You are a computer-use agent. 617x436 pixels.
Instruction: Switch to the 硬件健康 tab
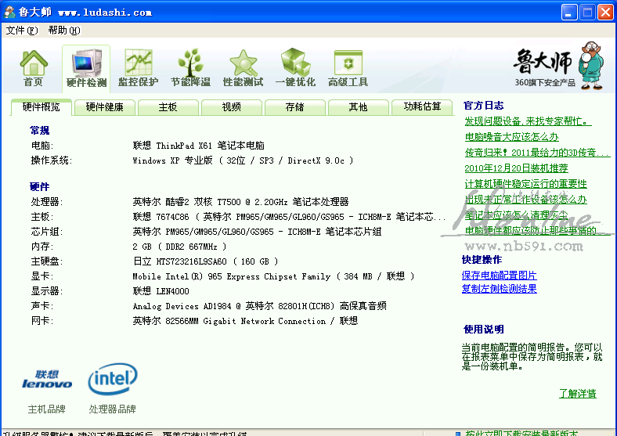click(x=104, y=107)
